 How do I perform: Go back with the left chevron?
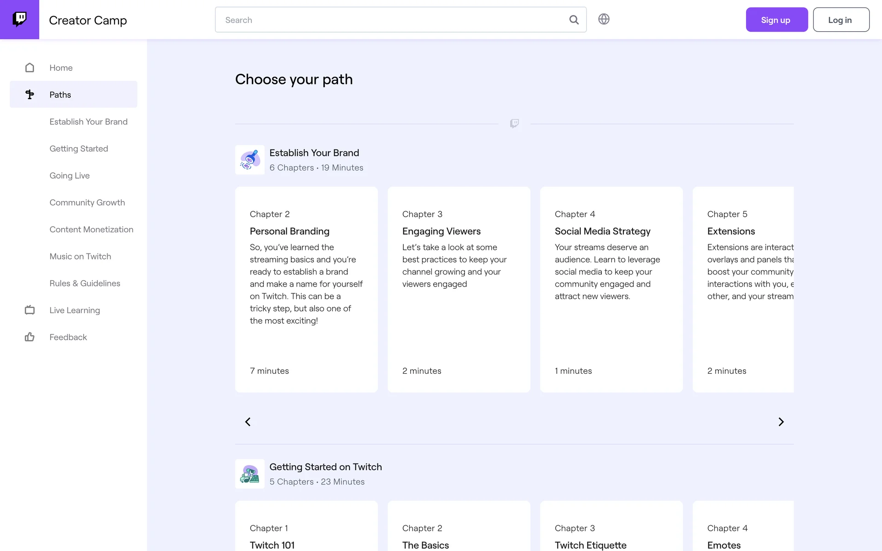click(x=248, y=422)
